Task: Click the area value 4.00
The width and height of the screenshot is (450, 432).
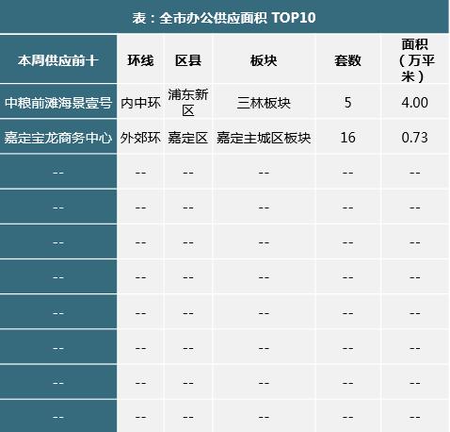Action: tap(415, 103)
